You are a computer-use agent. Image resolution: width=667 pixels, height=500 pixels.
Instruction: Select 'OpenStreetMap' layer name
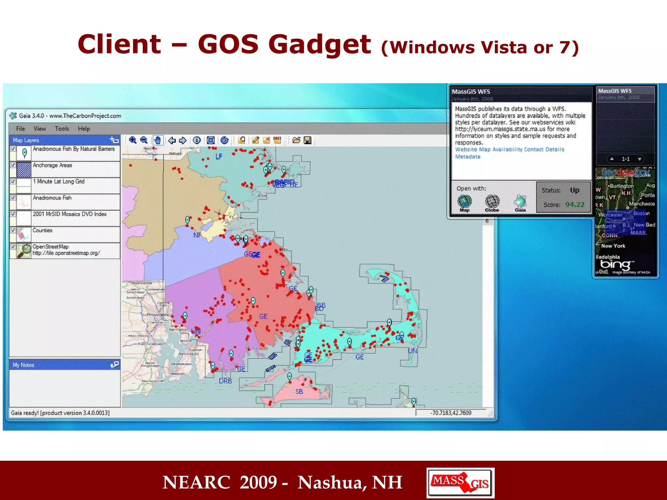click(x=50, y=247)
